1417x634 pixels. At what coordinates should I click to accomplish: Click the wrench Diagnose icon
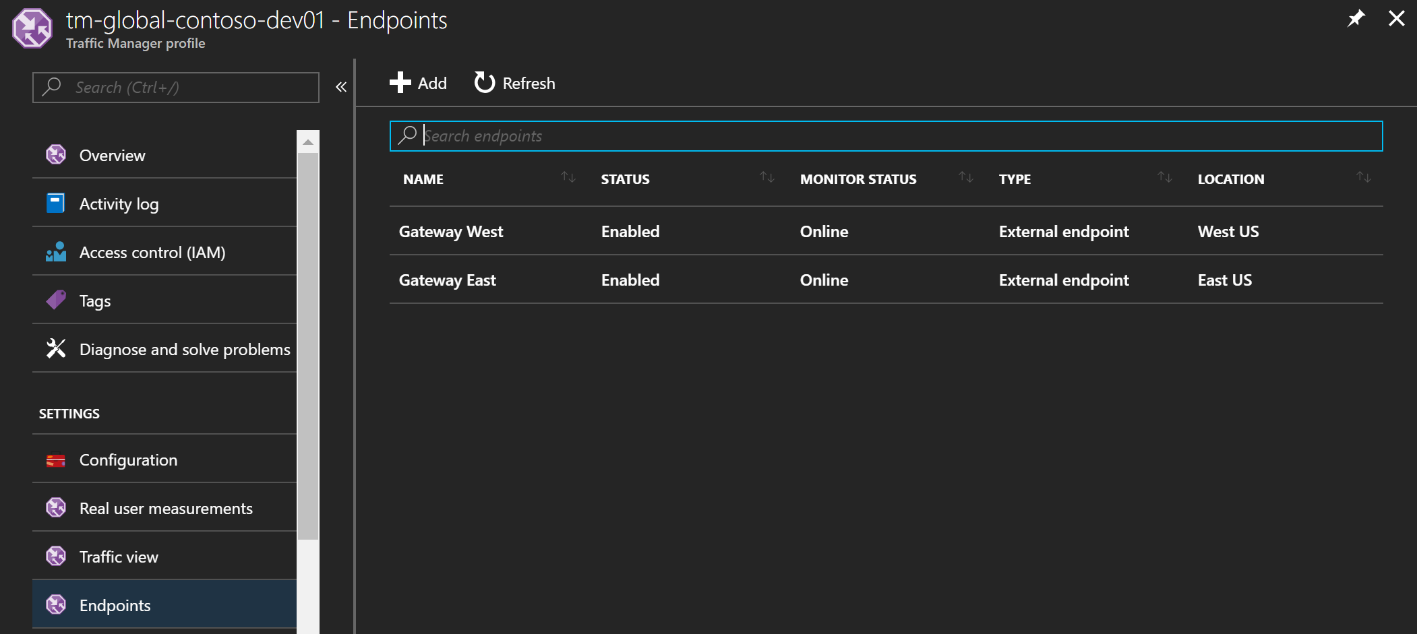point(56,348)
